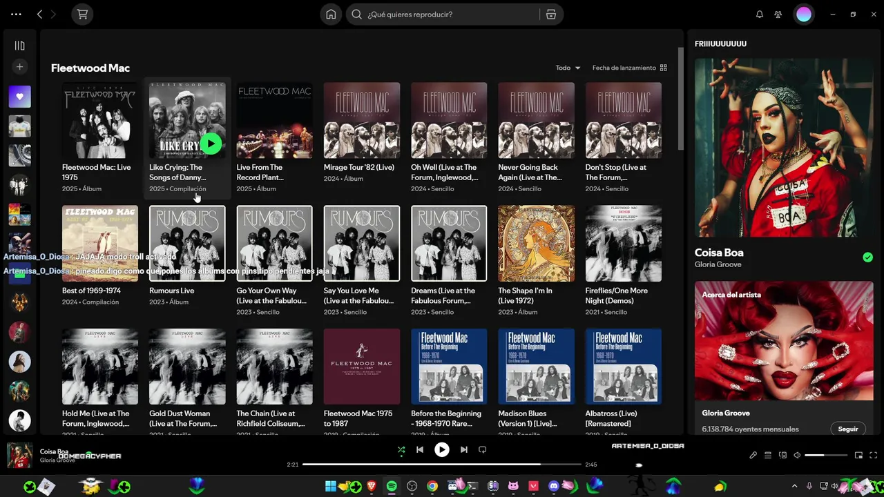The image size is (884, 497).
Task: Click the verified check next to Coisa Boa
Action: (x=867, y=257)
